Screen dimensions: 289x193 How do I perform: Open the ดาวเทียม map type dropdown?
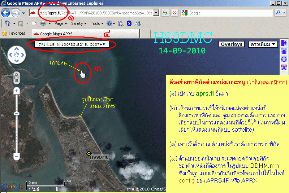tap(263, 44)
